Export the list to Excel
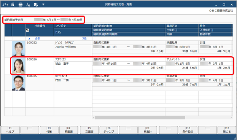 [36, 5]
